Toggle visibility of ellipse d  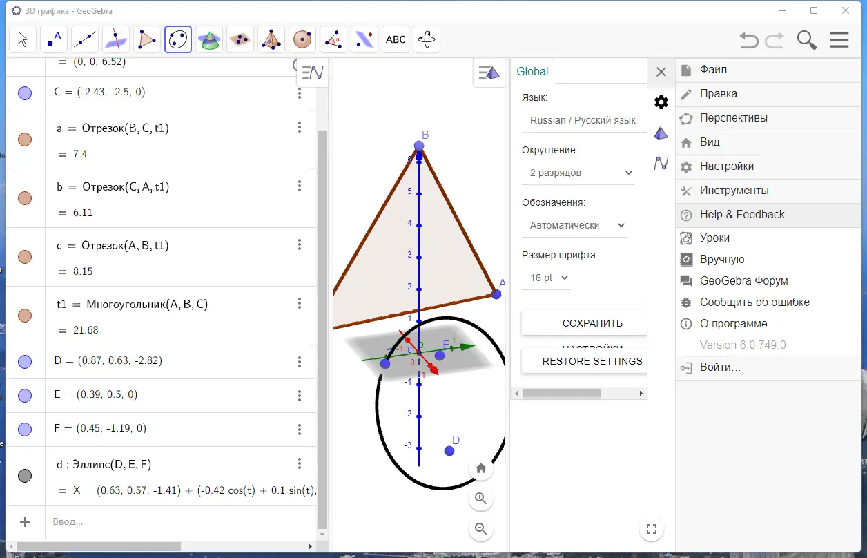(25, 476)
